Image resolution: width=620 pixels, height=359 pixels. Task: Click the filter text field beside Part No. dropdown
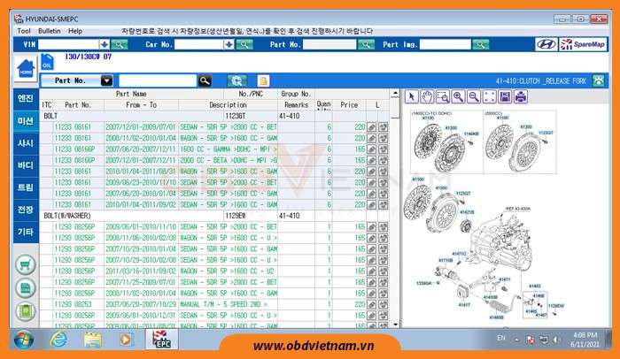pos(158,80)
